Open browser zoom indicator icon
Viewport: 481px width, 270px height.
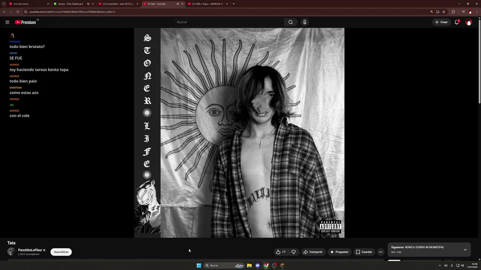pos(431,12)
